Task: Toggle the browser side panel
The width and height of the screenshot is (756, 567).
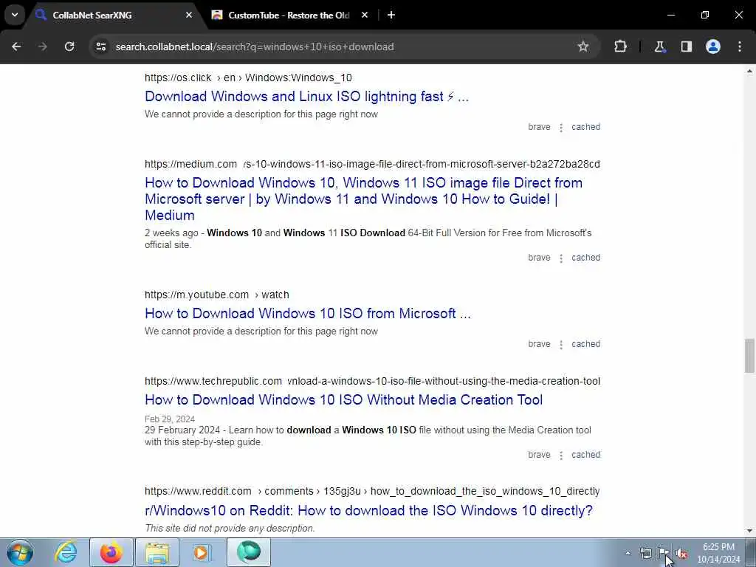Action: tap(686, 47)
